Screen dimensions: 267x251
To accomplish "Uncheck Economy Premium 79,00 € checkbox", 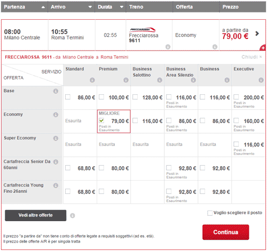I will pyautogui.click(x=101, y=120).
